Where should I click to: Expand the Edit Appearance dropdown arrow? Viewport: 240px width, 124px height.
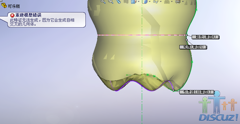pyautogui.click(x=172, y=2)
